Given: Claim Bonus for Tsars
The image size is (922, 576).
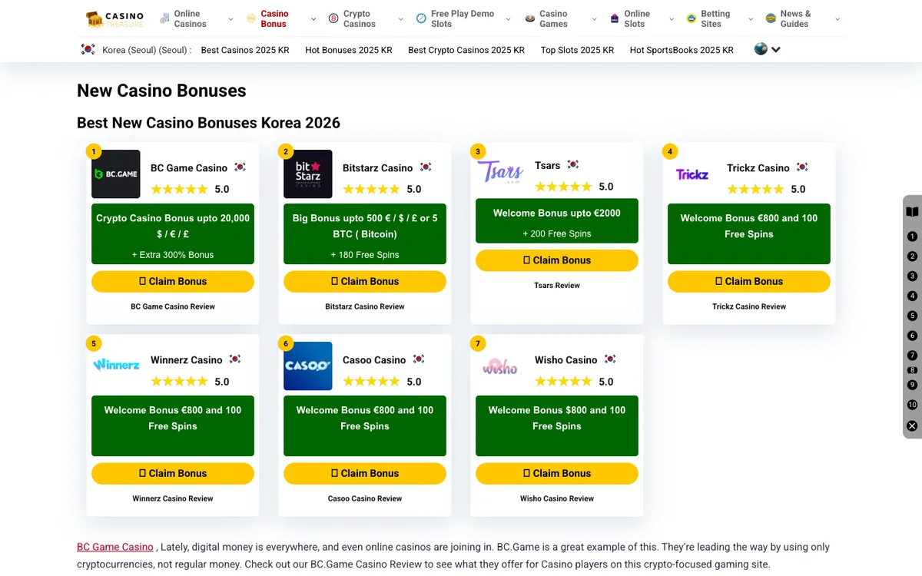Looking at the screenshot, I should [557, 260].
